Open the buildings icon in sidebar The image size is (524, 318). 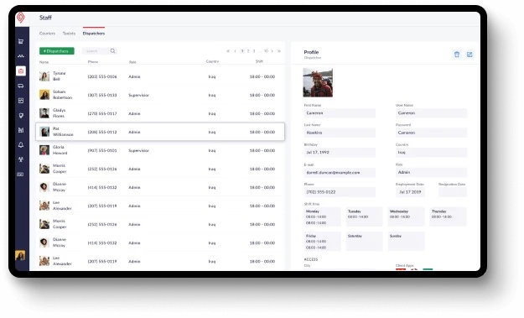(21, 130)
